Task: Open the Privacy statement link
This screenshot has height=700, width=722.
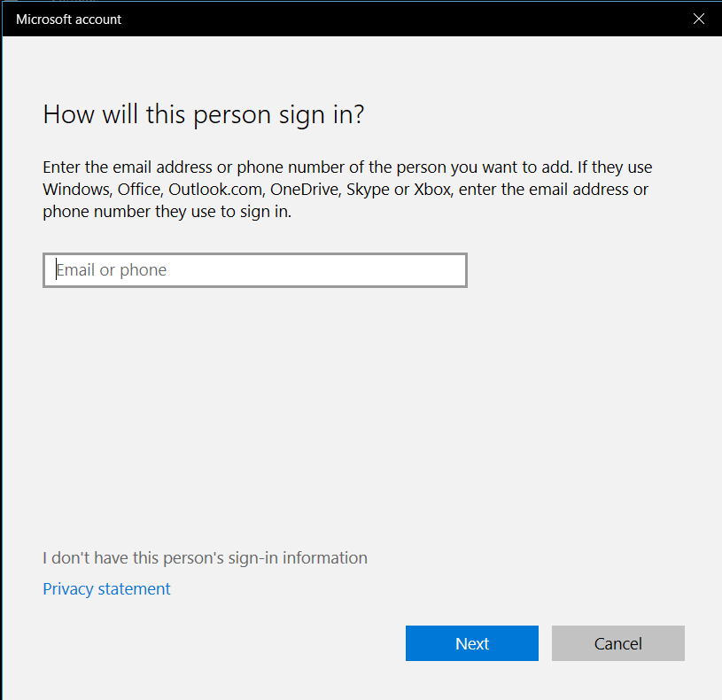Action: point(106,589)
